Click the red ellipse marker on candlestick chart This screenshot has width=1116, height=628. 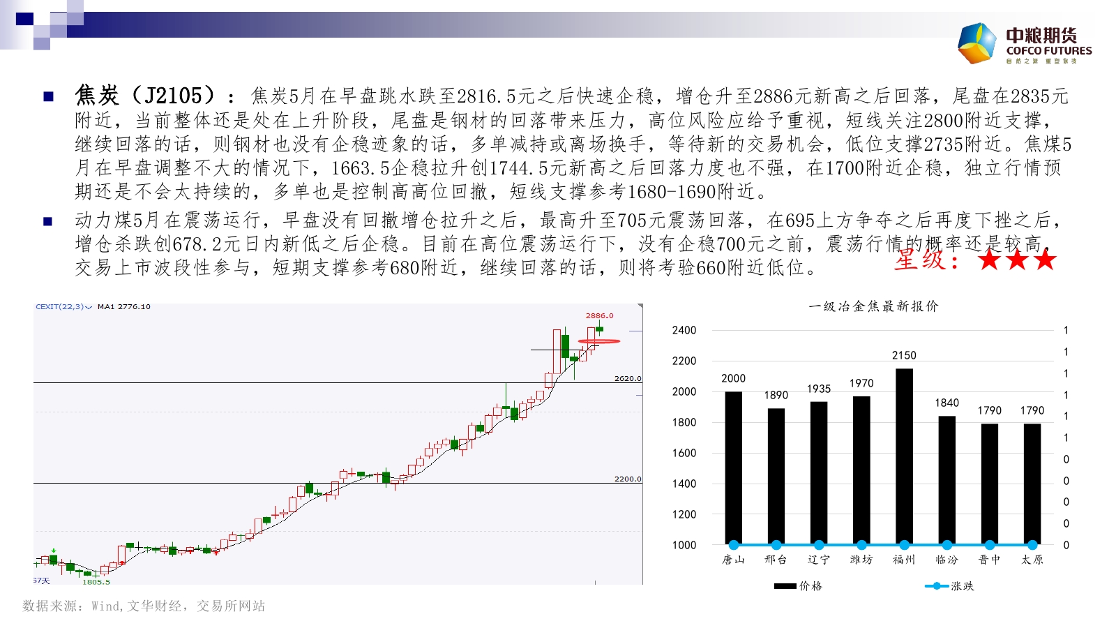click(x=599, y=341)
